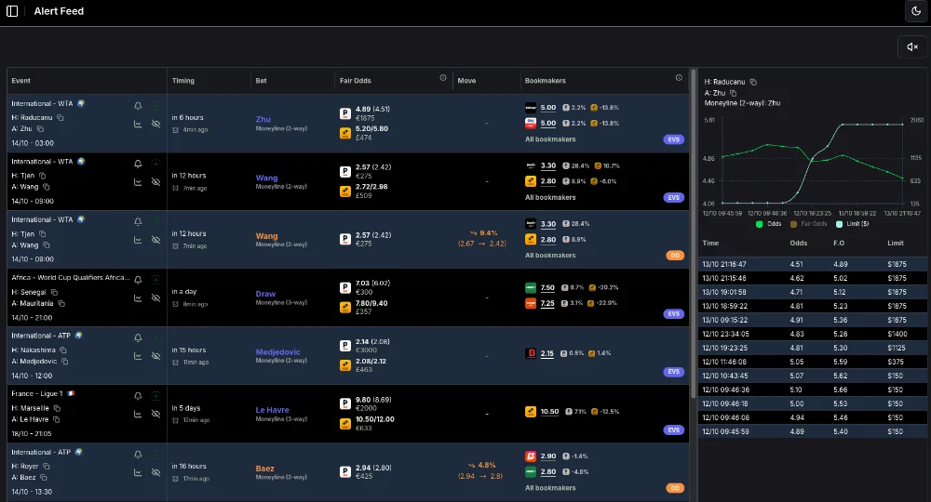Toggle alert sound with the muted speaker button

pyautogui.click(x=911, y=46)
